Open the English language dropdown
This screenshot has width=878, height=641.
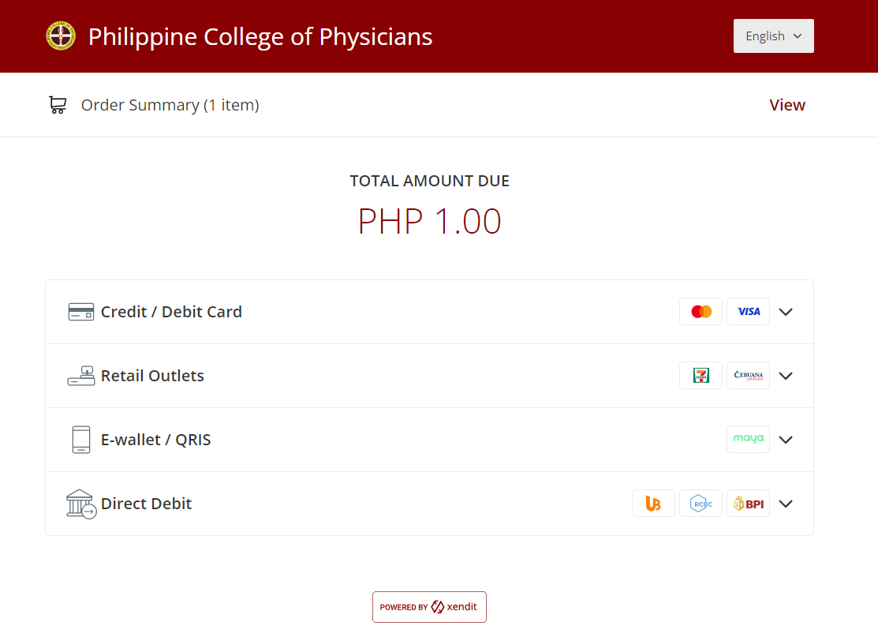point(773,36)
